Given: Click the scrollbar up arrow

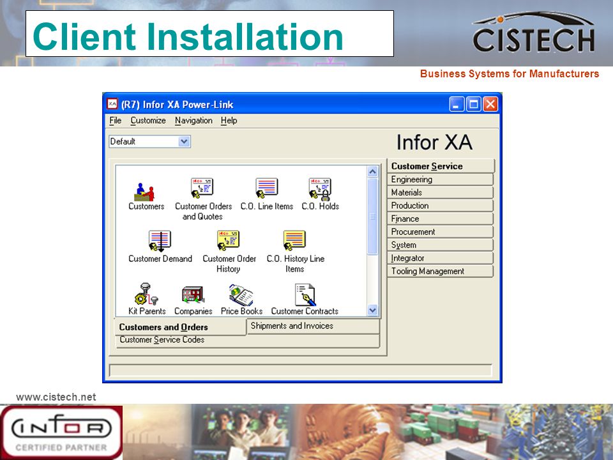Looking at the screenshot, I should coord(372,171).
